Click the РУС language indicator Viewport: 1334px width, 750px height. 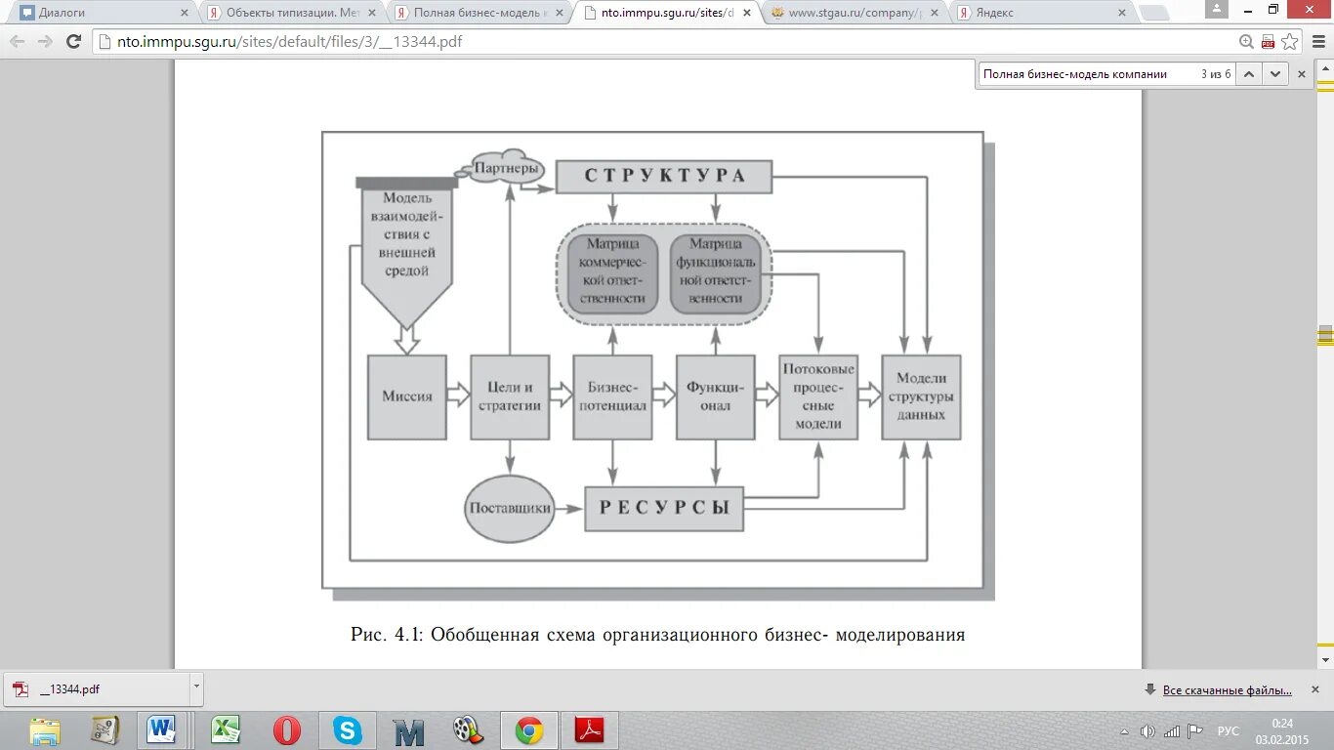[x=1229, y=731]
